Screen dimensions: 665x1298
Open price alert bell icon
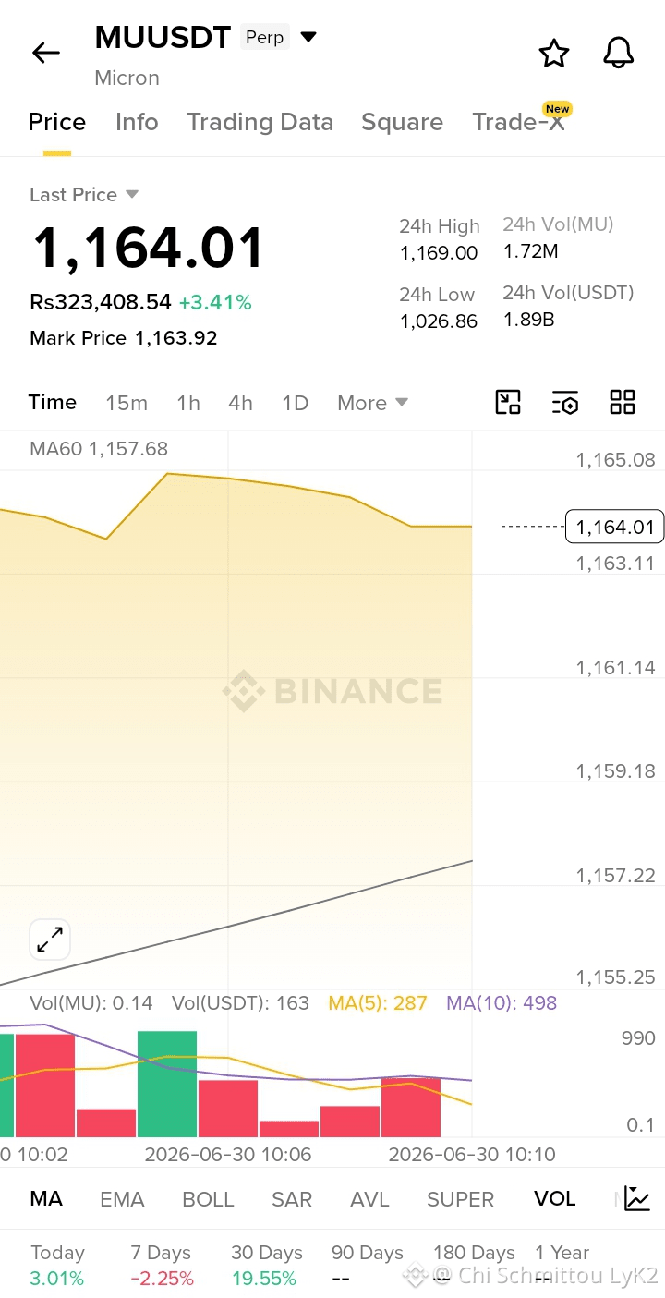tap(619, 54)
